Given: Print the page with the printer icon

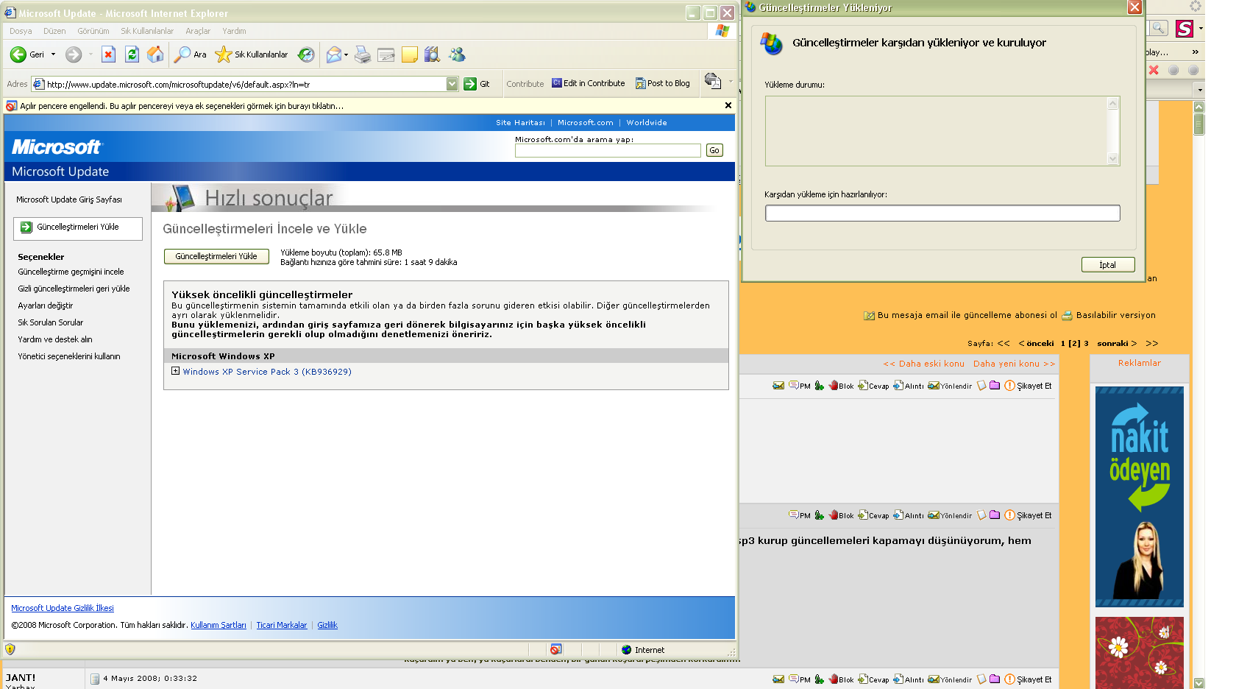Looking at the screenshot, I should (363, 54).
